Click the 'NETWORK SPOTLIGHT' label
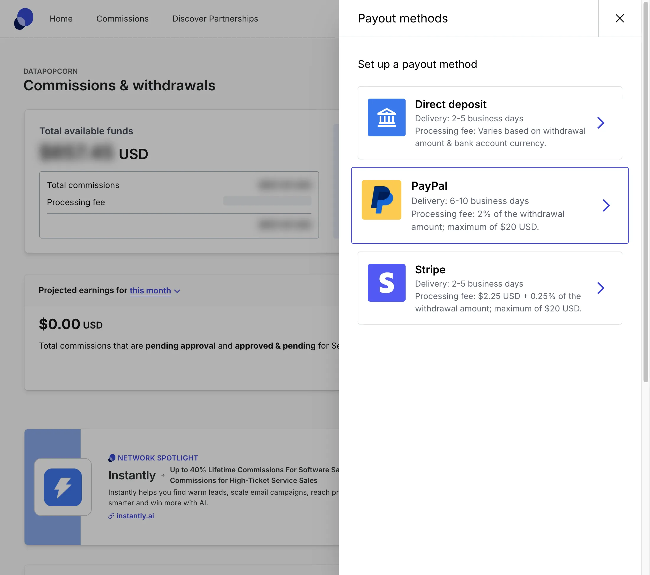The height and width of the screenshot is (575, 650). pos(158,458)
